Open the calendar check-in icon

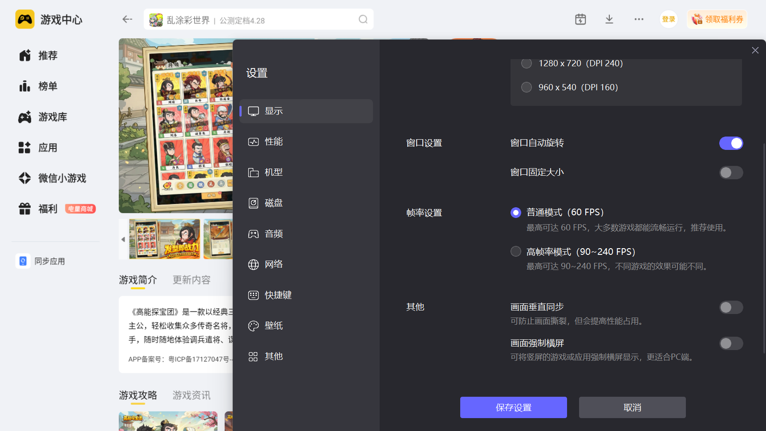click(580, 19)
